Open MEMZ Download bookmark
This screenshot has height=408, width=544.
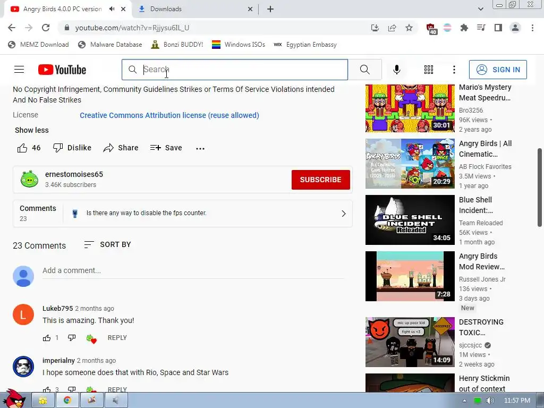(38, 45)
